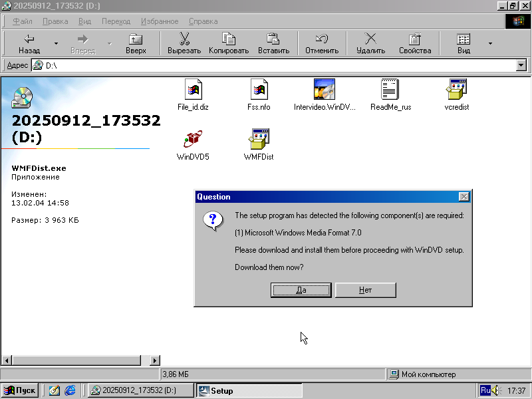Image resolution: width=532 pixels, height=399 pixels.
Task: Paste with the Вставить toolbar icon
Action: point(273,43)
